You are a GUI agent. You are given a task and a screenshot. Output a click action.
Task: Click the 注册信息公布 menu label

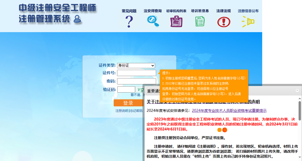(x=248, y=11)
